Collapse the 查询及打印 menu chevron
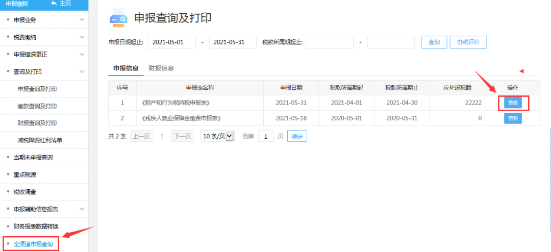Image resolution: width=551 pixels, height=252 pixels. (x=82, y=72)
